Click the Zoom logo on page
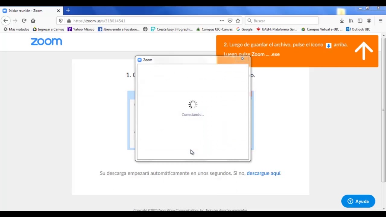 point(46,42)
